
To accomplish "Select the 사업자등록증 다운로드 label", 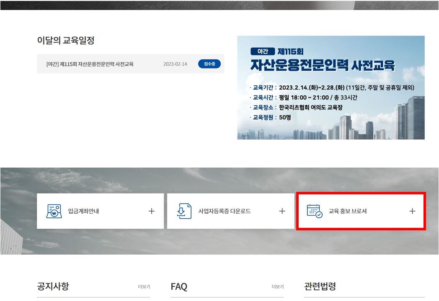I will tap(224, 211).
